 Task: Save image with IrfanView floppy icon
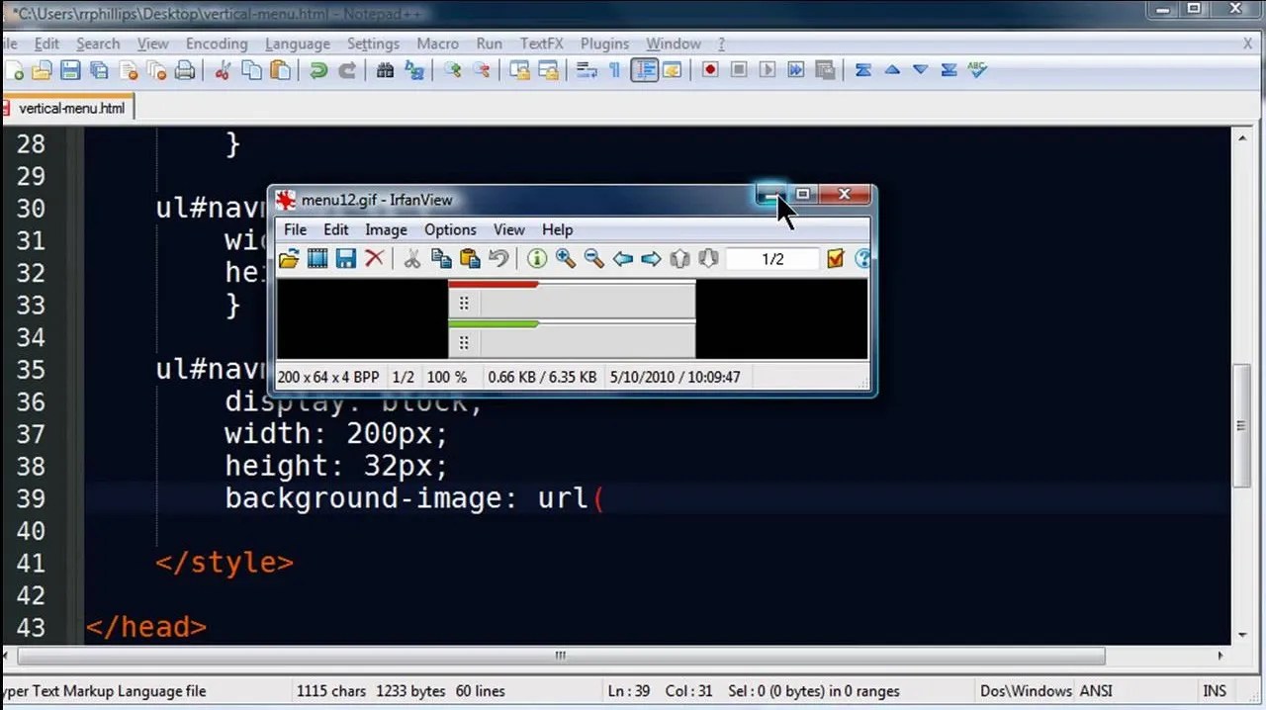click(x=345, y=259)
